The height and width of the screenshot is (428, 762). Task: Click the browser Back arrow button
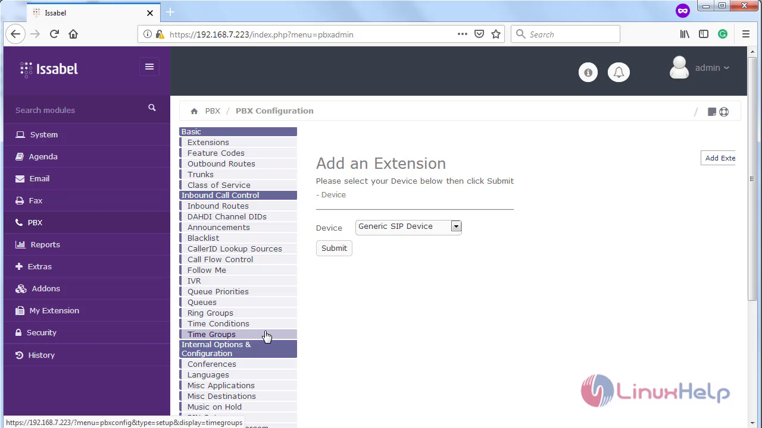click(15, 34)
